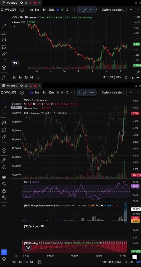Select trend line tool in top chart sidebar
Image resolution: width=141 pixels, height=267 pixels.
pos(4,26)
